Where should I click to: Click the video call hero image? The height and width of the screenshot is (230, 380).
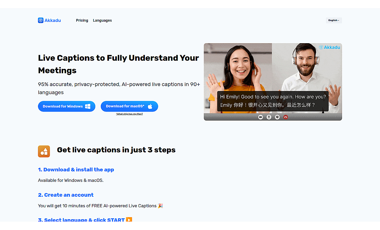pos(273,82)
